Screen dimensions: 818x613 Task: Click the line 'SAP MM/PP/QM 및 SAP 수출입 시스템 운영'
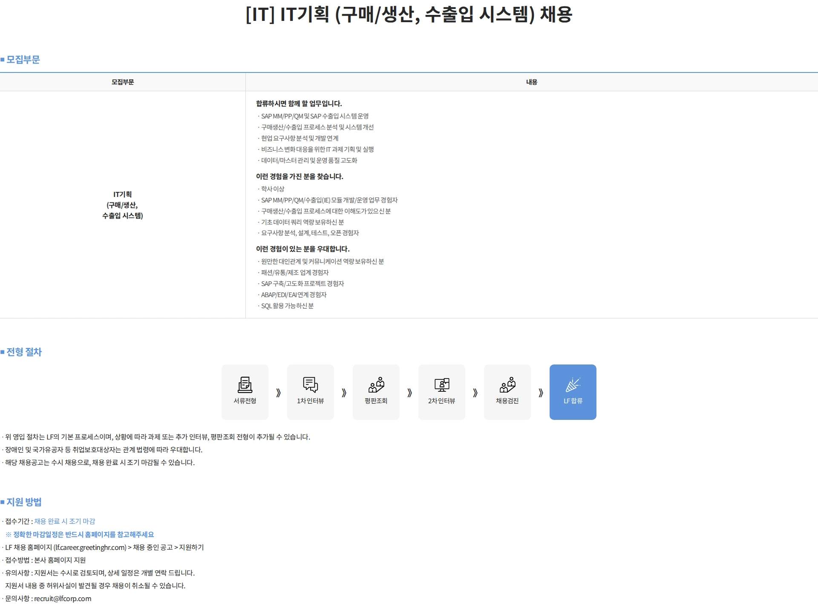pos(315,116)
